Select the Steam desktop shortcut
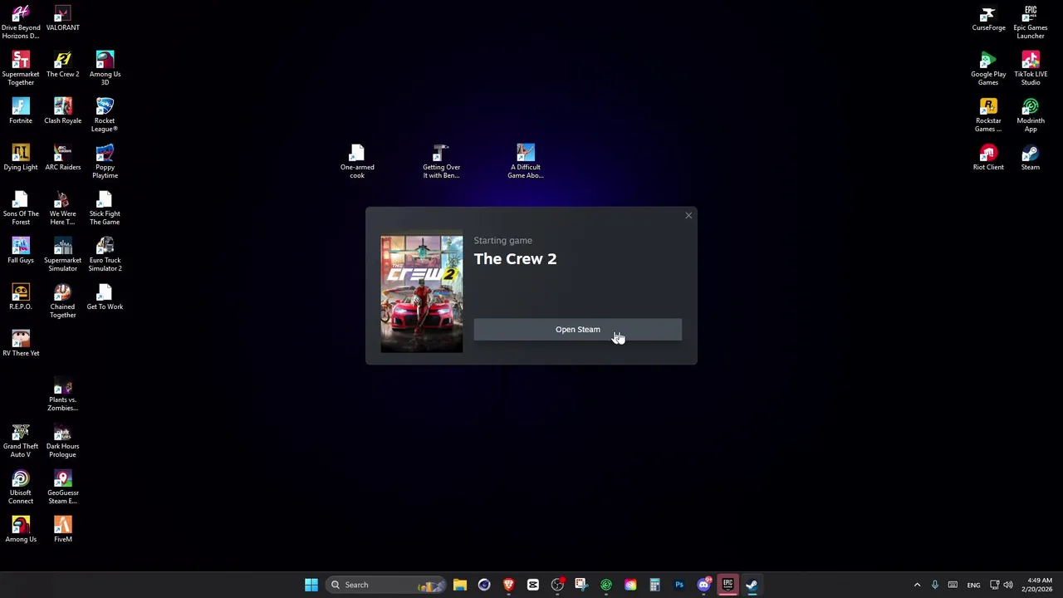Image resolution: width=1063 pixels, height=598 pixels. tap(1031, 158)
